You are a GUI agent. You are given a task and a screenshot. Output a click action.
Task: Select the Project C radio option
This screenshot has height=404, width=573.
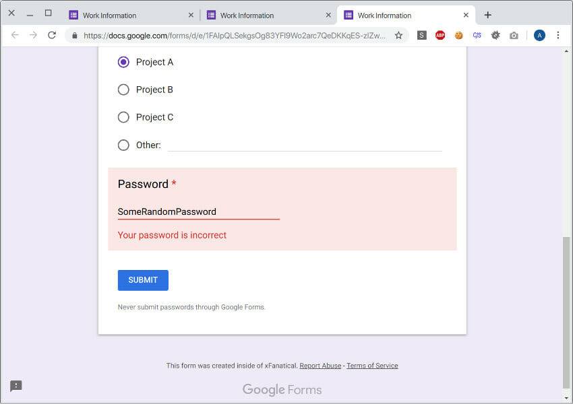click(123, 117)
